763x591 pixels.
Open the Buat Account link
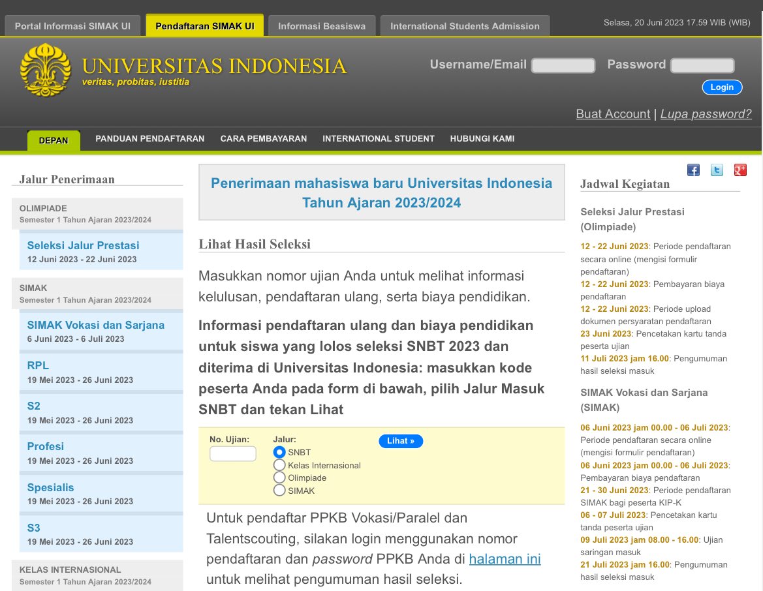point(613,114)
